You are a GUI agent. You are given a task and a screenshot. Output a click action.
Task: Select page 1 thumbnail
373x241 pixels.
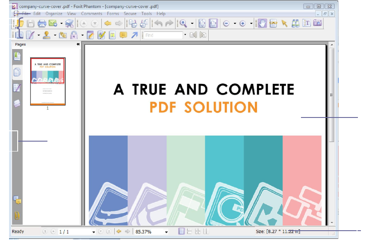pos(48,81)
